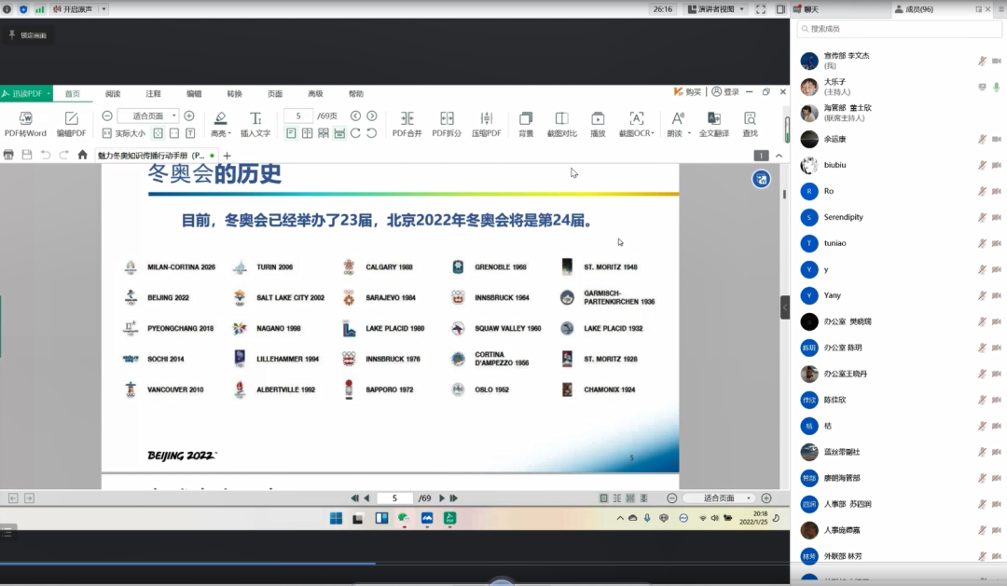
Task: Open the 转换 tab
Action: click(x=234, y=94)
